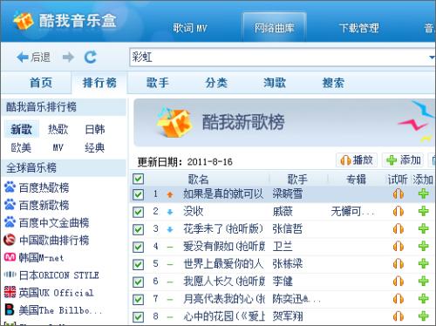Preview 我愿人长久 with headphone icon
This screenshot has height=326, width=436.
(x=399, y=282)
